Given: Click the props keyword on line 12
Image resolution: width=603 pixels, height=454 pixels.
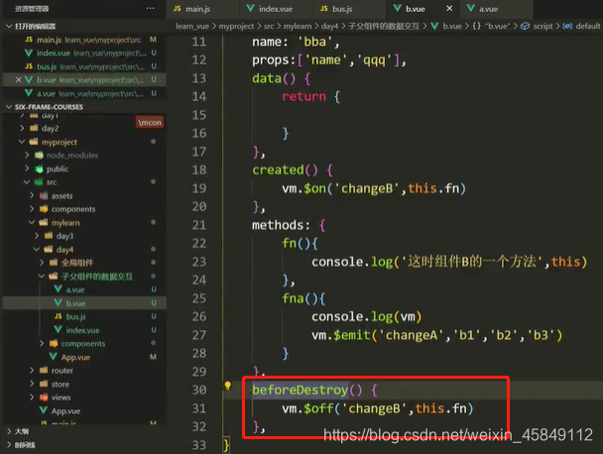Looking at the screenshot, I should pyautogui.click(x=271, y=60).
